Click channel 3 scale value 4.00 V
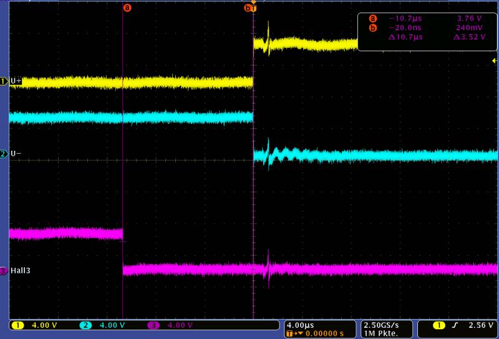499x339 pixels. (180, 325)
